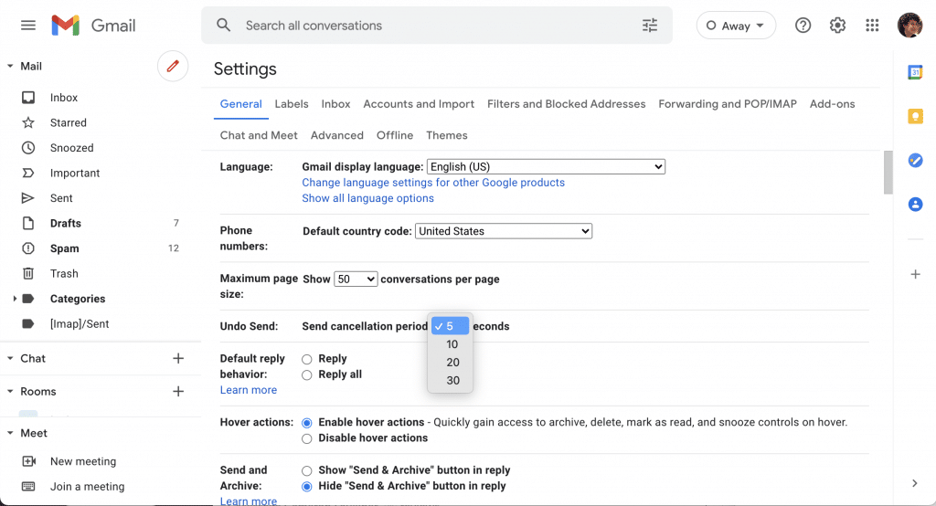
Task: Select Disable hover actions option
Action: [307, 438]
